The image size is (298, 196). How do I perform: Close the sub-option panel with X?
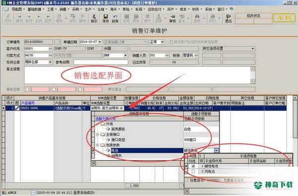point(187,191)
